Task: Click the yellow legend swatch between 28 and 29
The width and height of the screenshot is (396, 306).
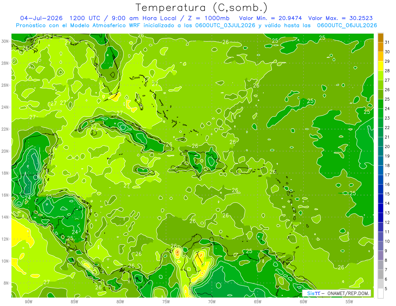Action: point(380,66)
